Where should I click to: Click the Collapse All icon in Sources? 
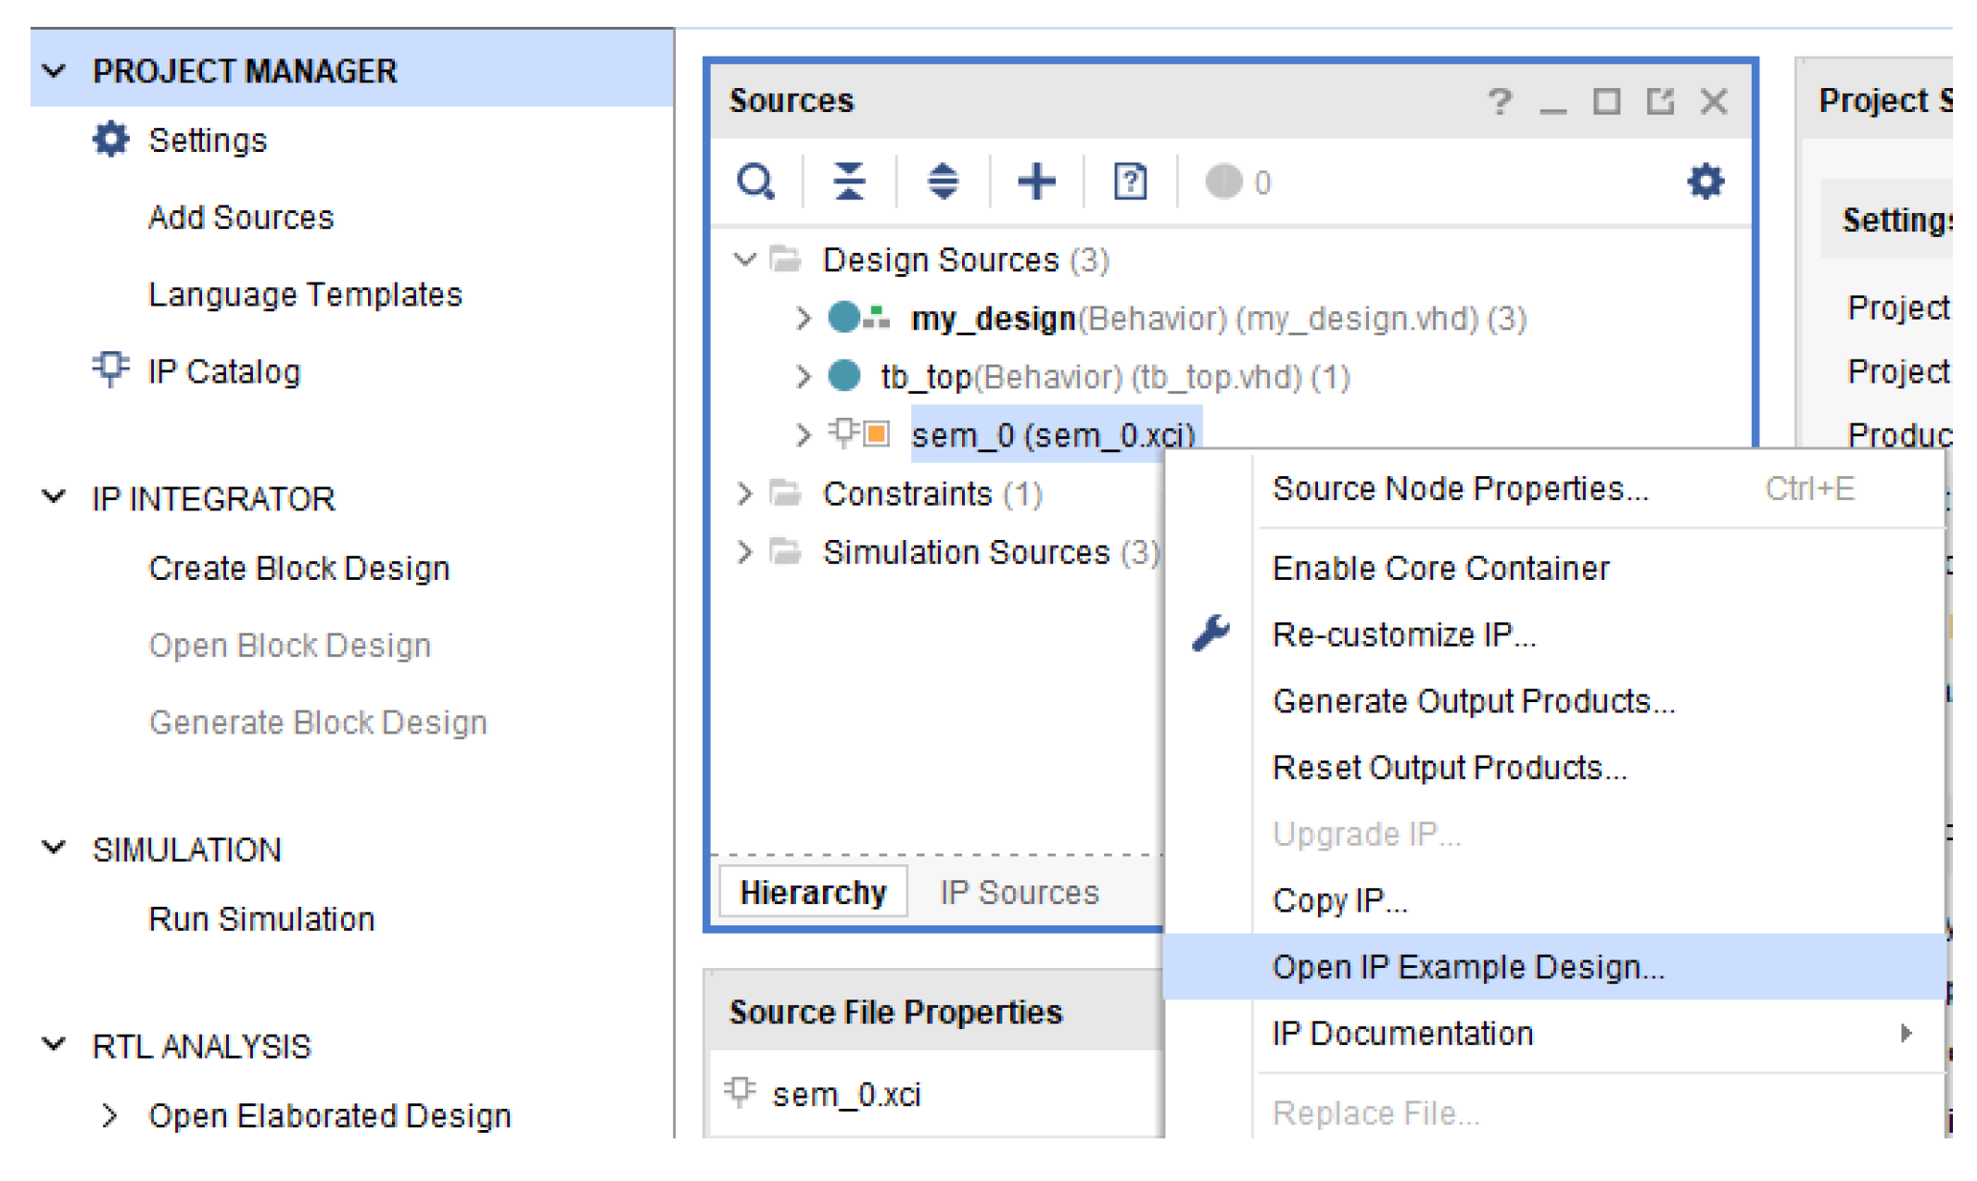point(848,182)
